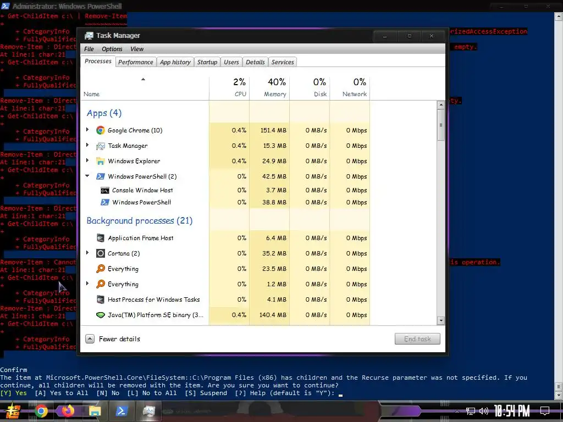Collapse the Windows PowerShell (2) group
Image resolution: width=563 pixels, height=422 pixels.
(x=87, y=176)
